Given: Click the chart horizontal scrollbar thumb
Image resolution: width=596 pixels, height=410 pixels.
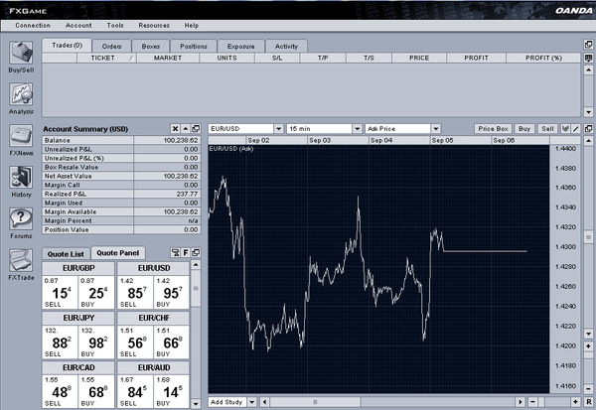Looking at the screenshot, I should tap(315, 402).
